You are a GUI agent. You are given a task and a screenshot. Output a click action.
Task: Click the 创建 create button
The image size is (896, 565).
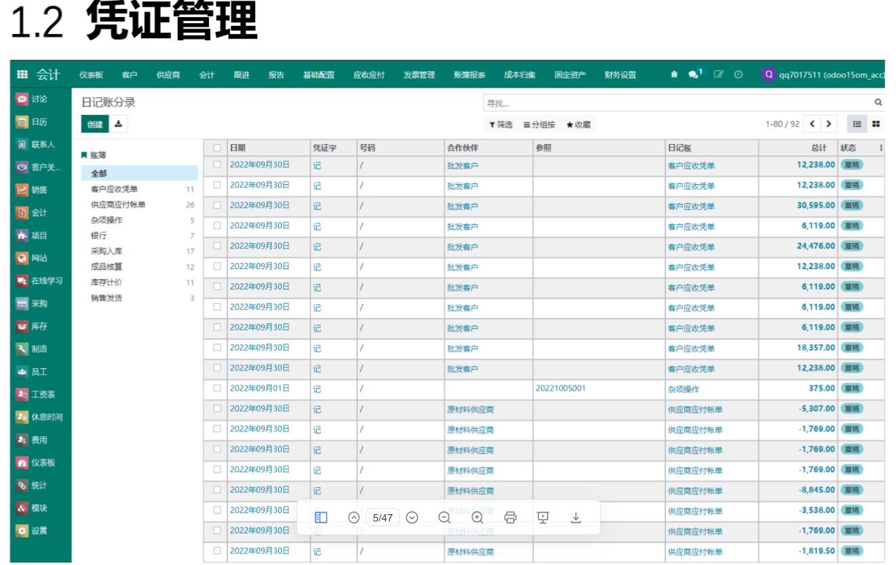tap(94, 124)
